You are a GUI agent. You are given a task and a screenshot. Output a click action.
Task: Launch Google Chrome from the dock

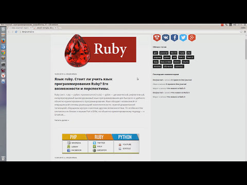pos(3,53)
